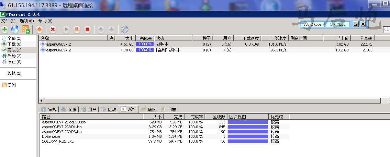Click µTorrent 2.0.4 title bar icon
390x157 pixels.
tap(3, 14)
